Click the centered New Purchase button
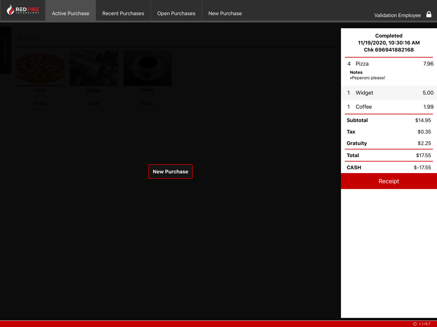The width and height of the screenshot is (437, 327). click(x=170, y=171)
